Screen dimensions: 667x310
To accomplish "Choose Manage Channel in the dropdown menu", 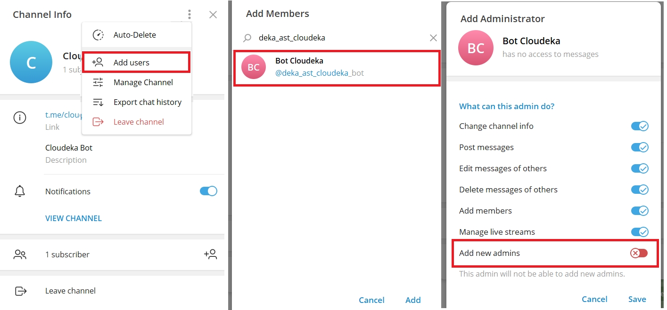I will (x=143, y=82).
